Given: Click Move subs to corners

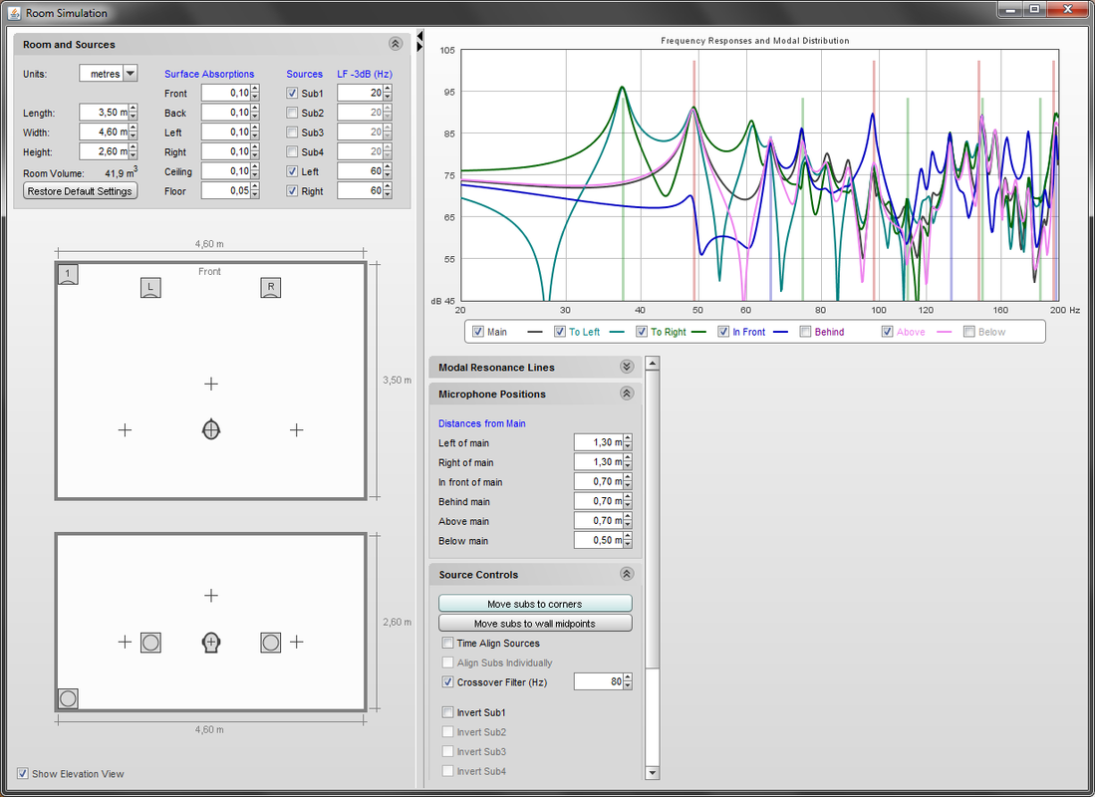Looking at the screenshot, I should click(535, 604).
